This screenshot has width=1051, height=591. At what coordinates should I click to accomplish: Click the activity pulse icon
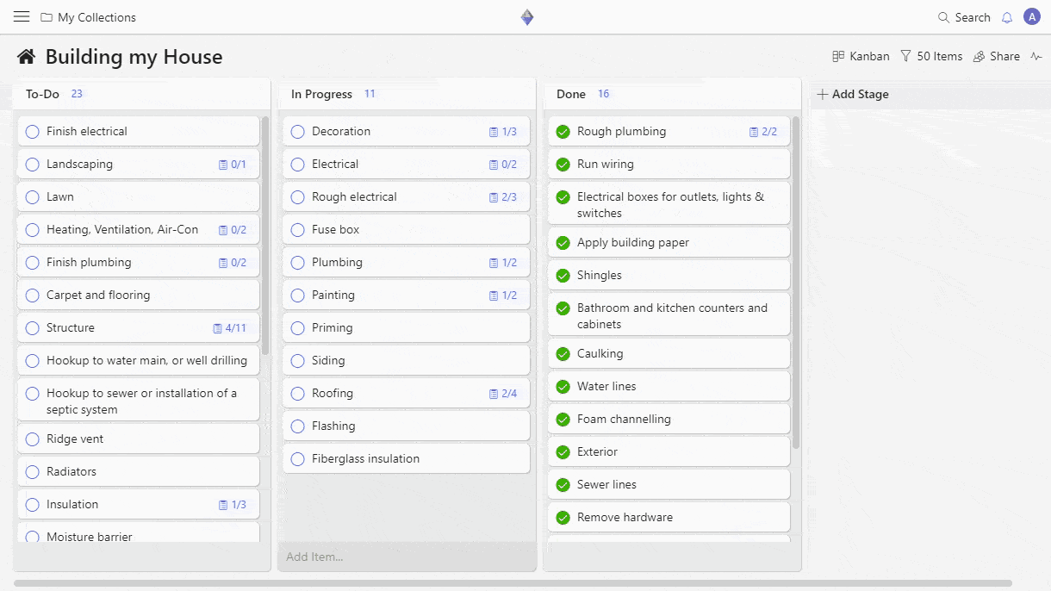pos(1036,56)
